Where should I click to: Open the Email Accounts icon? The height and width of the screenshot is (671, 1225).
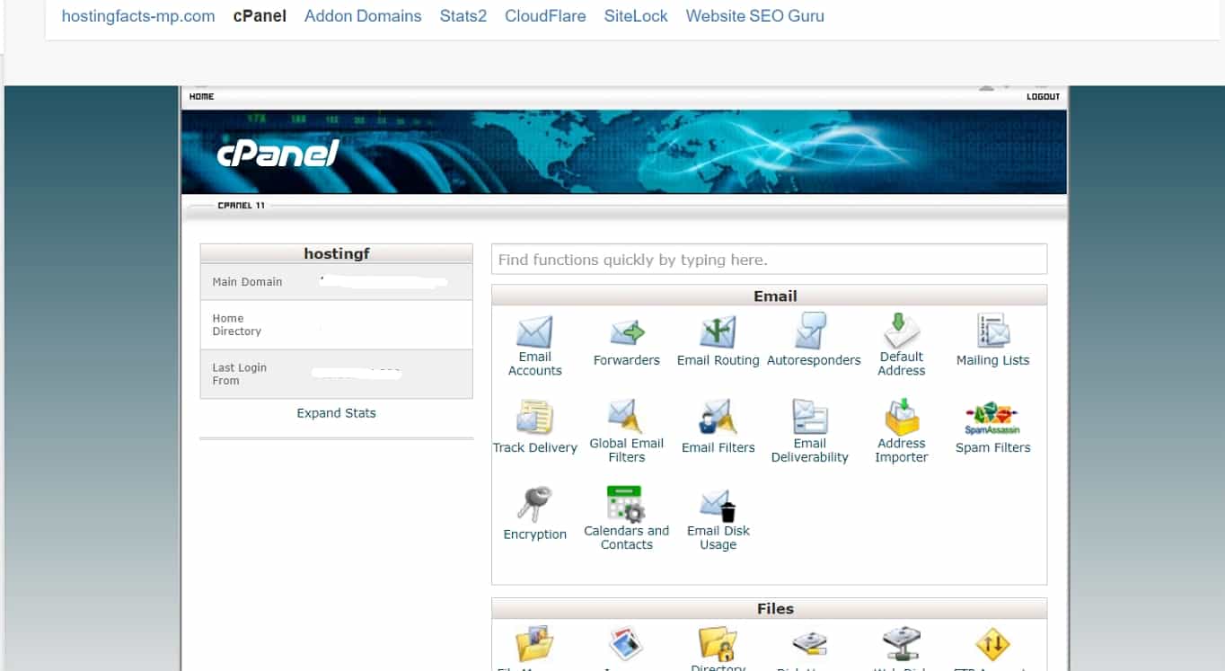[534, 331]
